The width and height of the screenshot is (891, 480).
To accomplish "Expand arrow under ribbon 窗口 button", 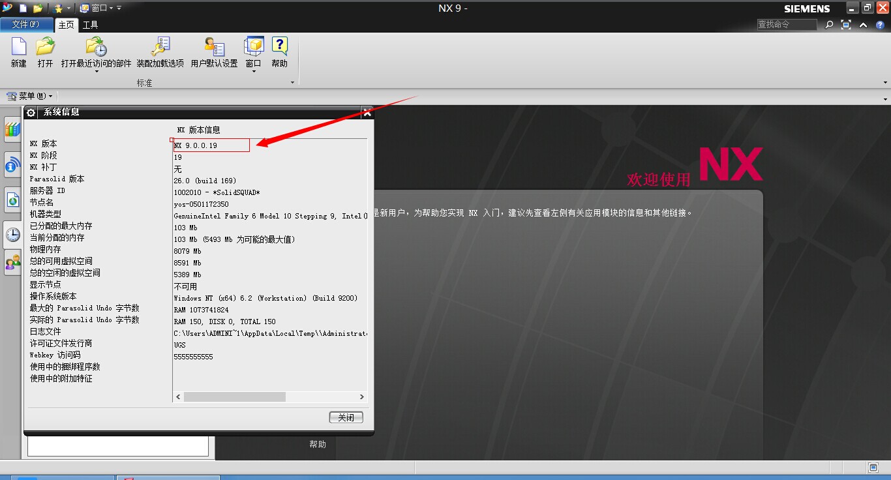I will (x=253, y=72).
